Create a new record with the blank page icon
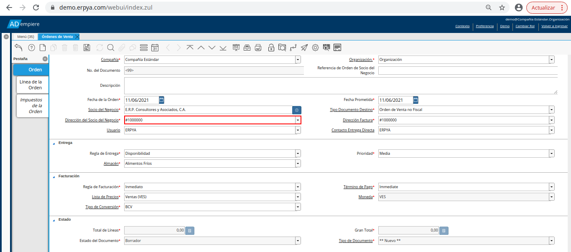 43,48
